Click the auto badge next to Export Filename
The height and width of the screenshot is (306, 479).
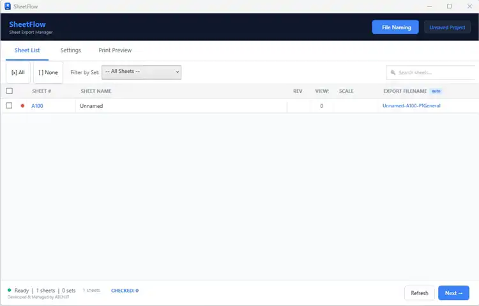pos(436,91)
